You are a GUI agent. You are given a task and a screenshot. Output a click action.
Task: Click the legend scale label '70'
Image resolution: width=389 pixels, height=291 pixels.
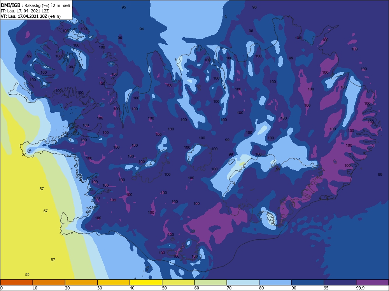tap(229, 288)
